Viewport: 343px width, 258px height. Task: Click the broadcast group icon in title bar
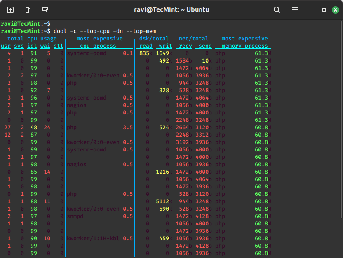(45, 10)
